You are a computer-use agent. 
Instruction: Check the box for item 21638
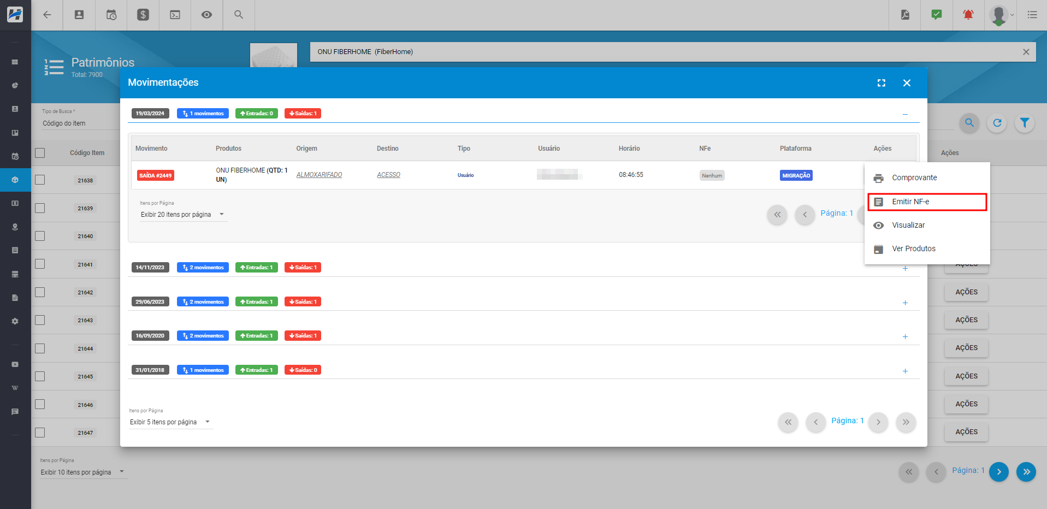40,180
